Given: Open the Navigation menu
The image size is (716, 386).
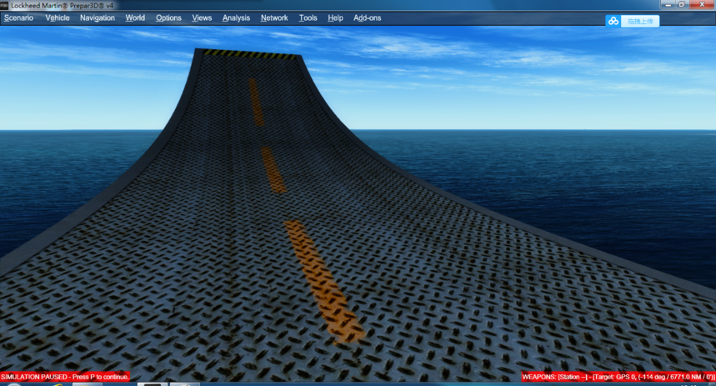Looking at the screenshot, I should 98,18.
